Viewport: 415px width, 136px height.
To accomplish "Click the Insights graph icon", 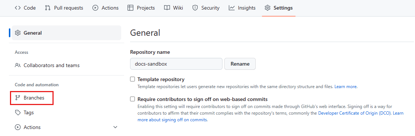I will (x=232, y=8).
